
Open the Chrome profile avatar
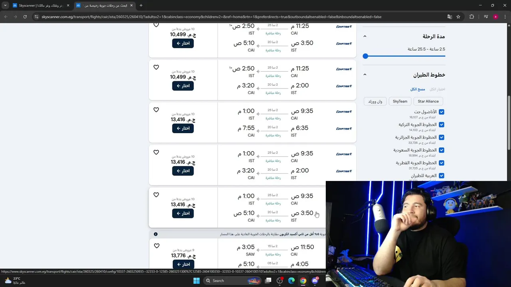[495, 17]
